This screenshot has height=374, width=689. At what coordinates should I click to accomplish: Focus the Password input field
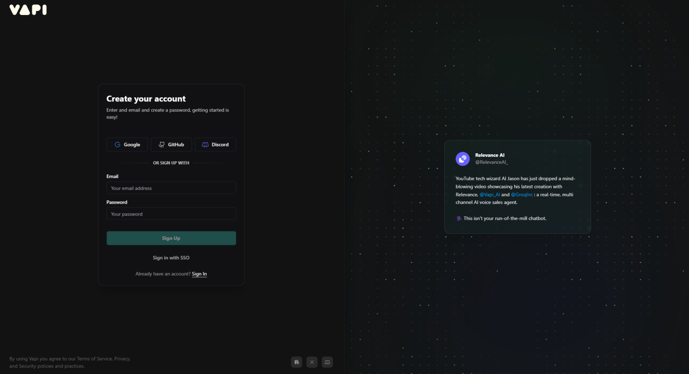[171, 214]
